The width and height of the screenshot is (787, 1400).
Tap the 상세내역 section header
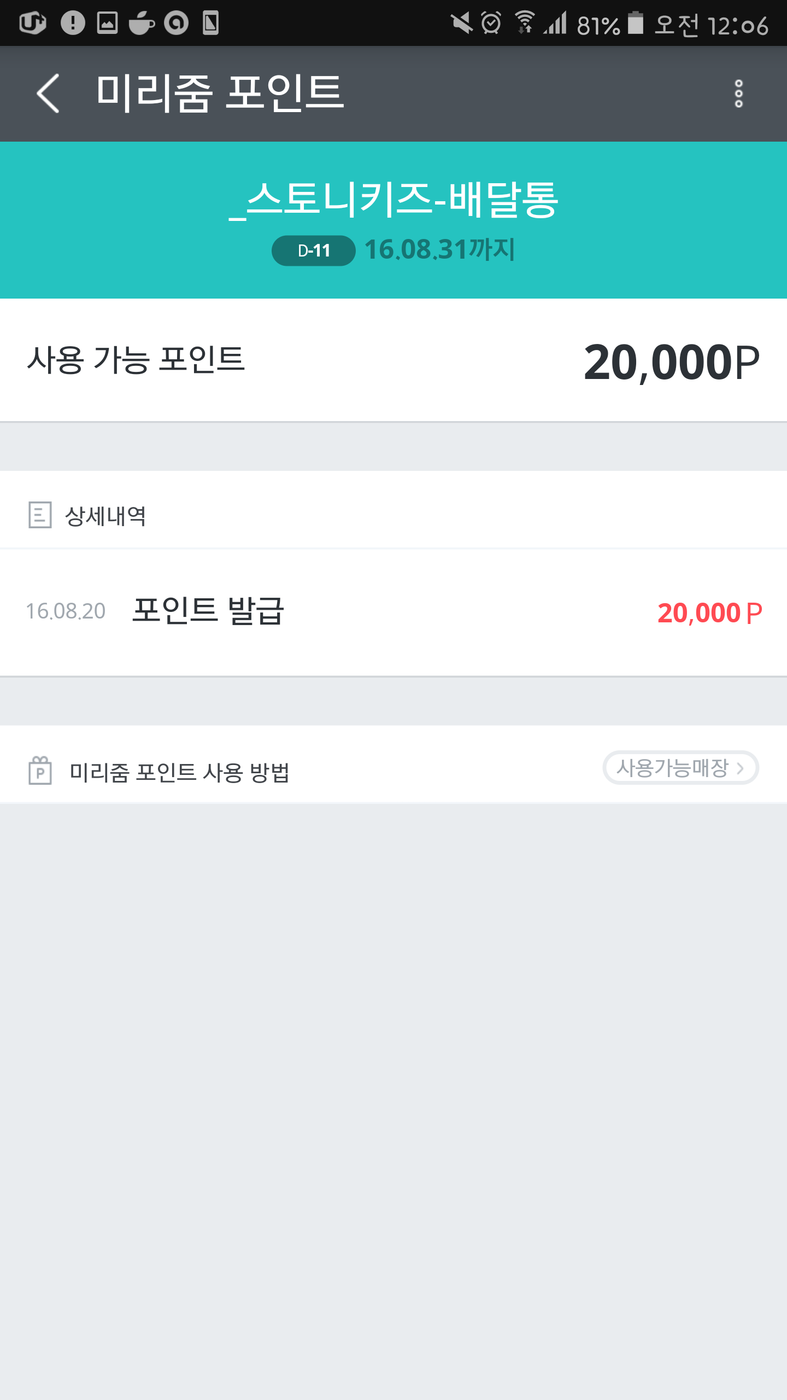105,516
